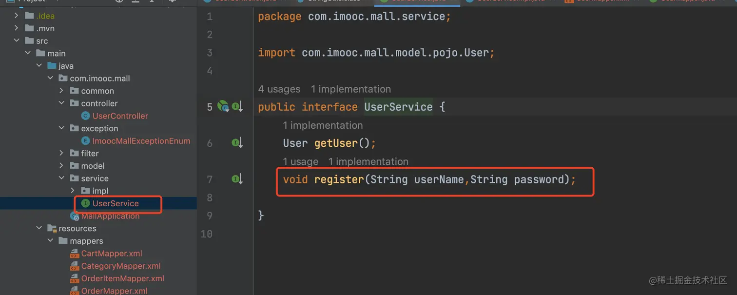This screenshot has width=737, height=295.
Task: Click the UserController class icon in the tree
Action: coord(85,116)
